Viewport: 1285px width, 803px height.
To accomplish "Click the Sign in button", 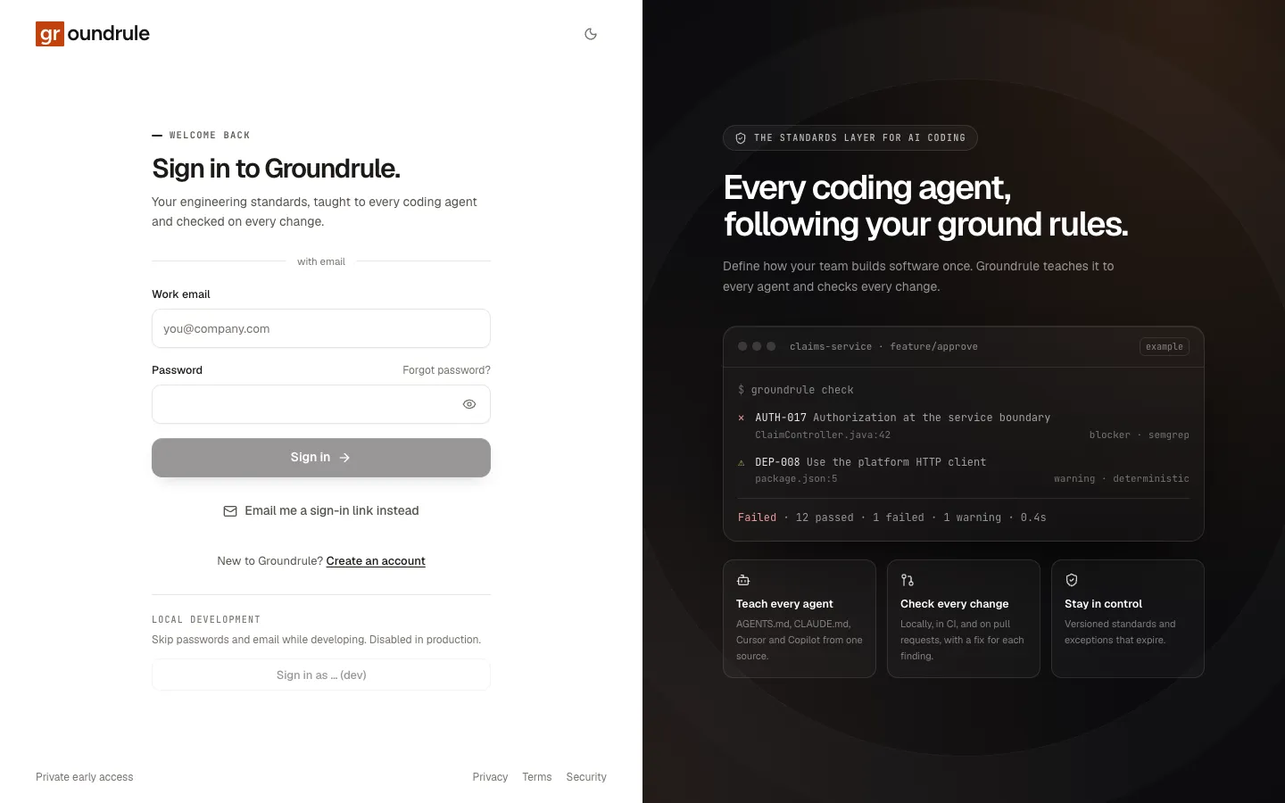I will [321, 458].
